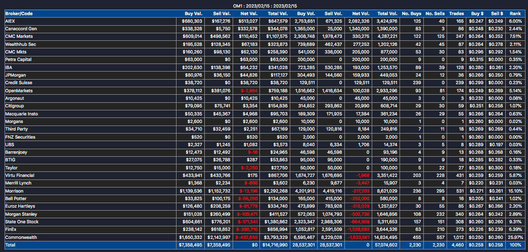Sort by Sell Val. column header
This screenshot has width=528, height=252.
pyautogui.click(x=222, y=14)
